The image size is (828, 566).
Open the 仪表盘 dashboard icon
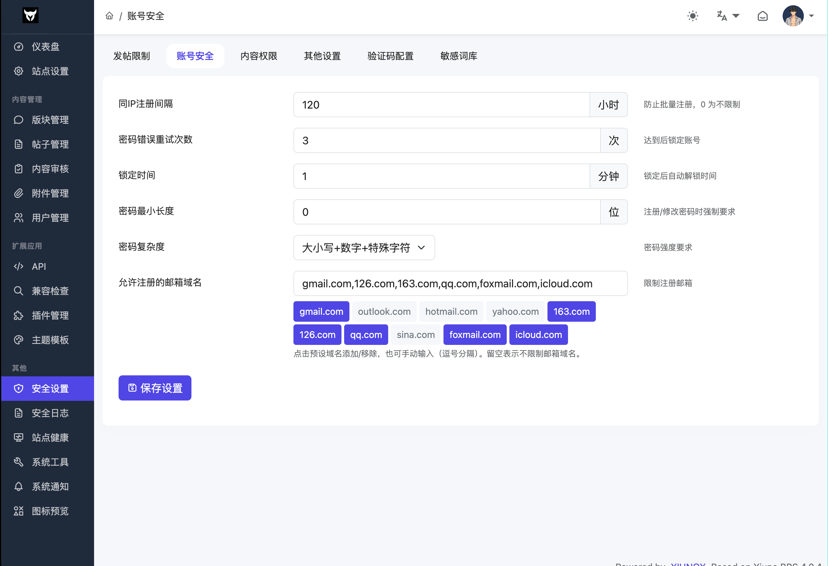point(19,47)
